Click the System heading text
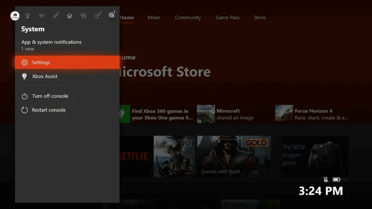Image resolution: width=372 pixels, height=209 pixels. point(33,29)
